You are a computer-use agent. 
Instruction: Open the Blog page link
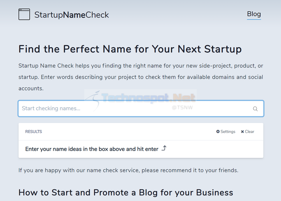coord(254,14)
